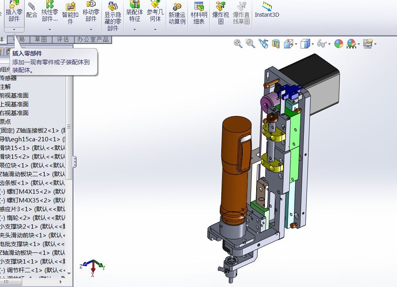Open Assembly Features (装配体特征) dropdown arrow
397x287 pixels.
tap(135, 29)
